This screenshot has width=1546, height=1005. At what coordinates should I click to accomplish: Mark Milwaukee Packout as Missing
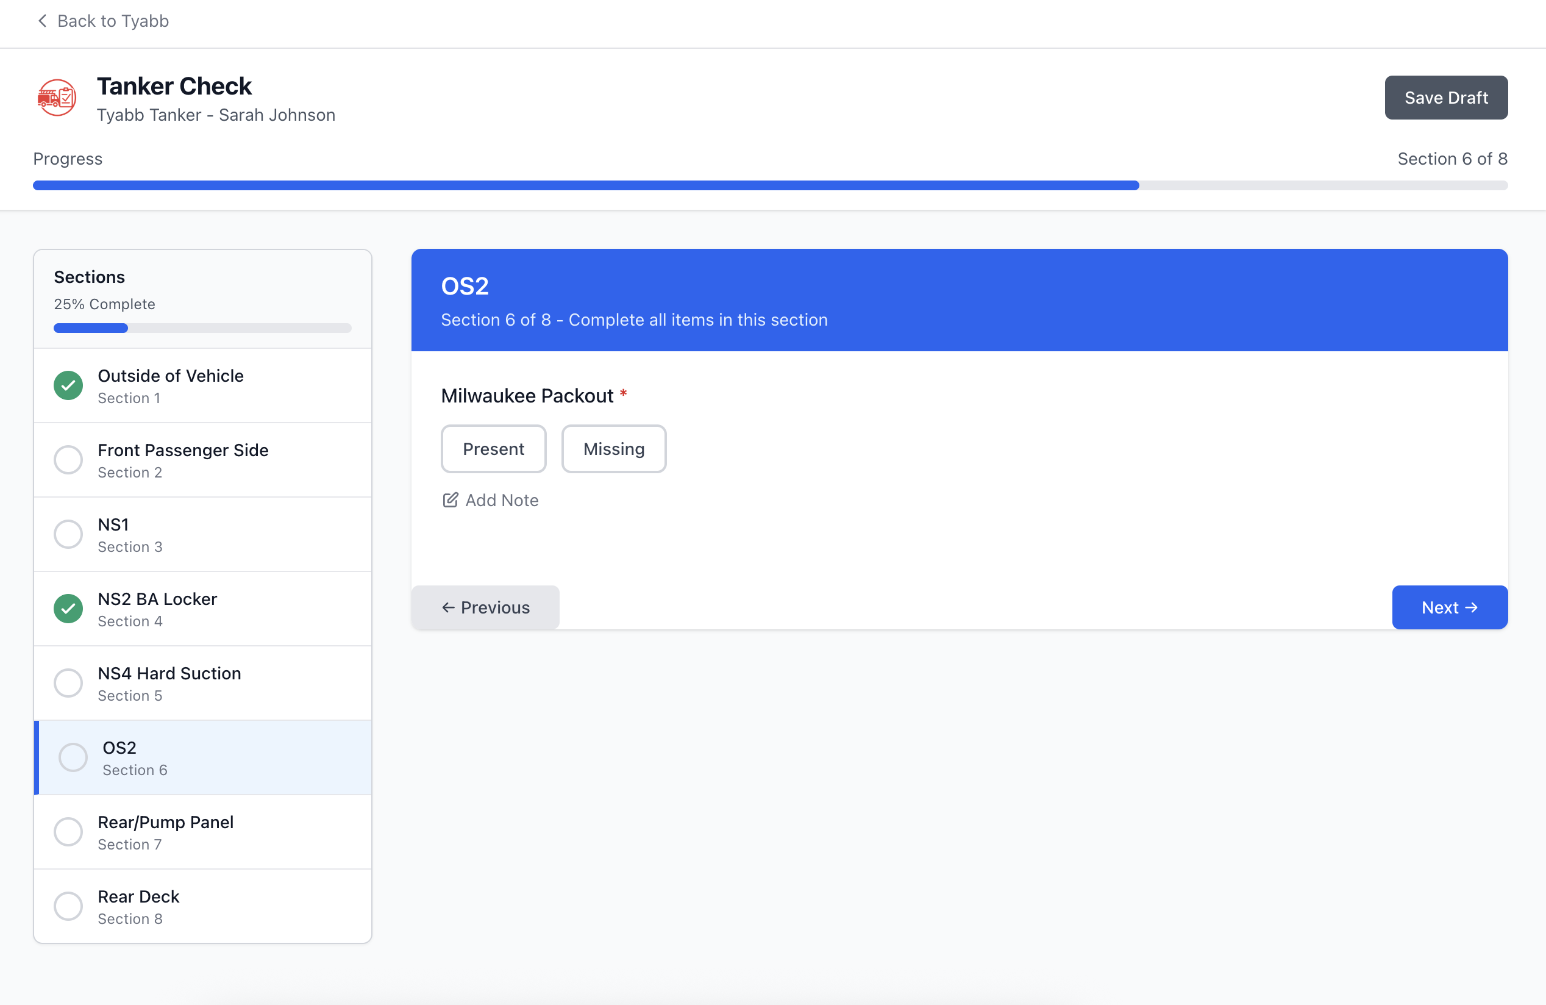pos(614,449)
